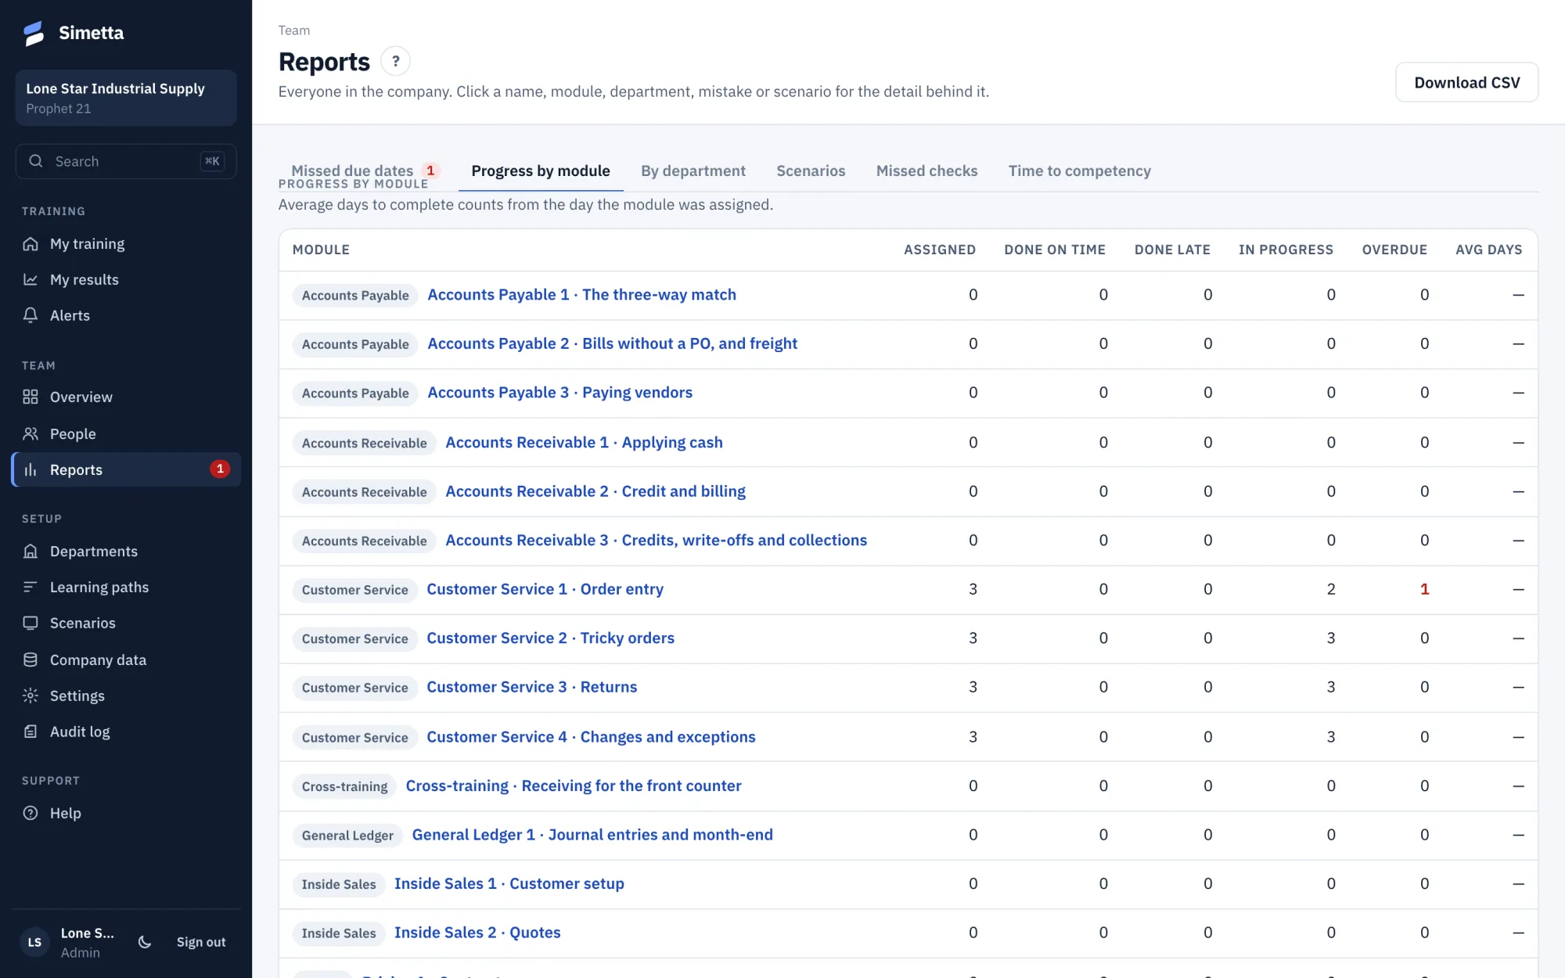Open Inside Sales 1 Customer setup
1565x978 pixels.
(509, 884)
